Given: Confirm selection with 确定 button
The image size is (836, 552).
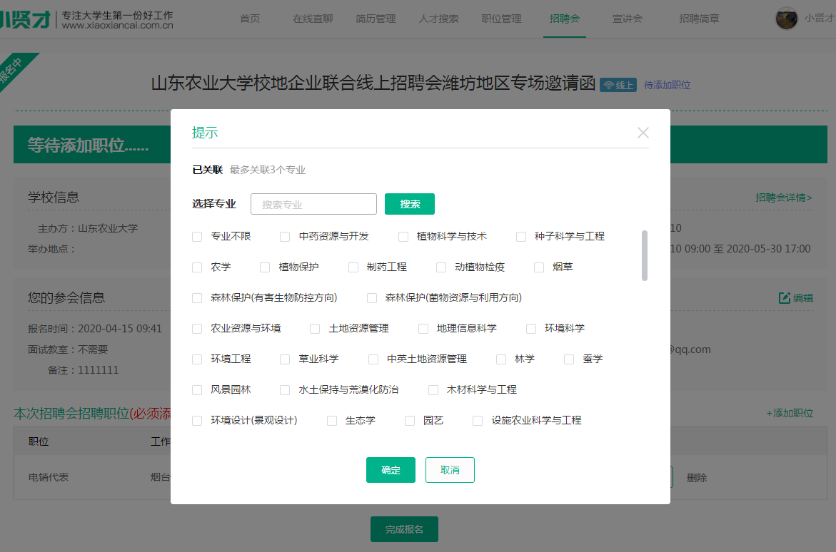Looking at the screenshot, I should click(391, 470).
